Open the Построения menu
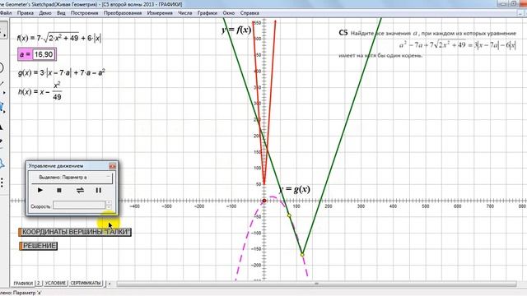 coord(84,13)
